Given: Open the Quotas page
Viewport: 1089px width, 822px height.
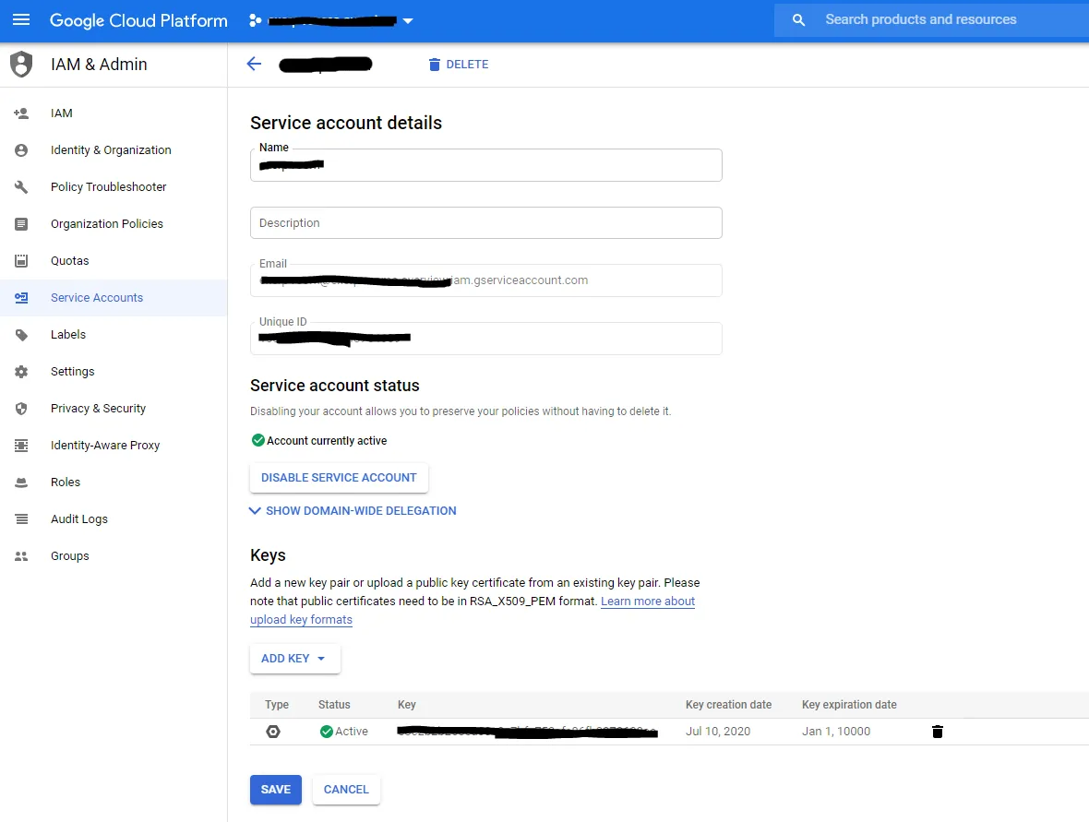Looking at the screenshot, I should pos(69,260).
